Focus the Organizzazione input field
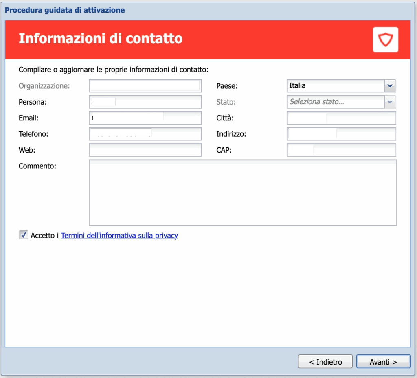 145,86
